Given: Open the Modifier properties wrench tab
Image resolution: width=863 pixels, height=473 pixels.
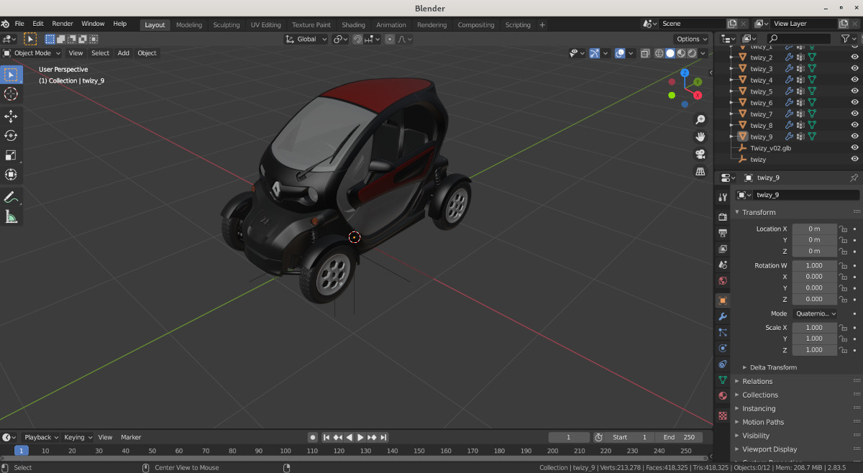Looking at the screenshot, I should pos(723,316).
